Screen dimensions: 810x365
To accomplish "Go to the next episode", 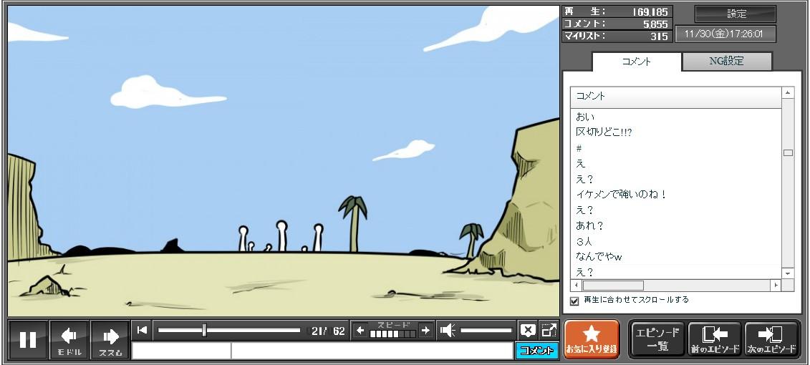I will pos(772,340).
